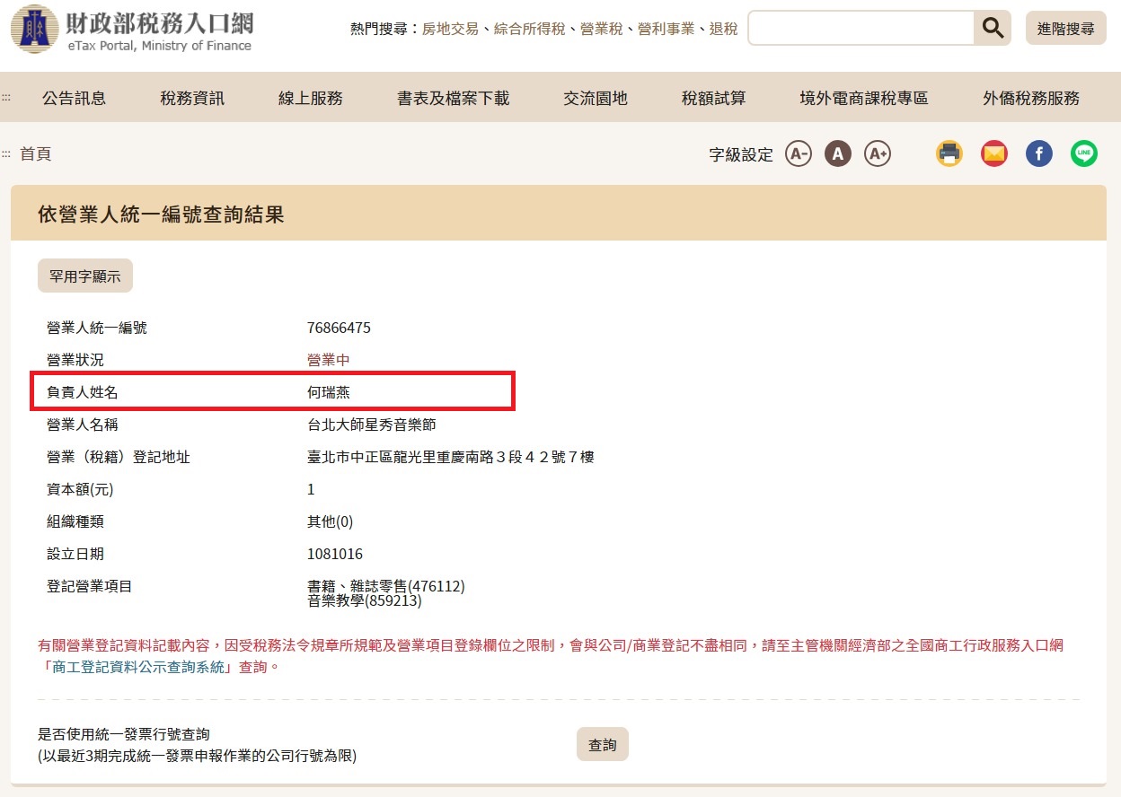Click the search input field

tap(861, 28)
